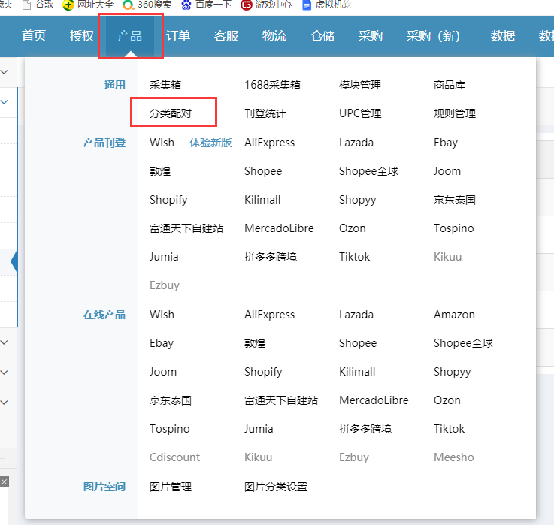Open 富通天下自建站 under 产品刊登
This screenshot has width=554, height=525.
tap(186, 228)
